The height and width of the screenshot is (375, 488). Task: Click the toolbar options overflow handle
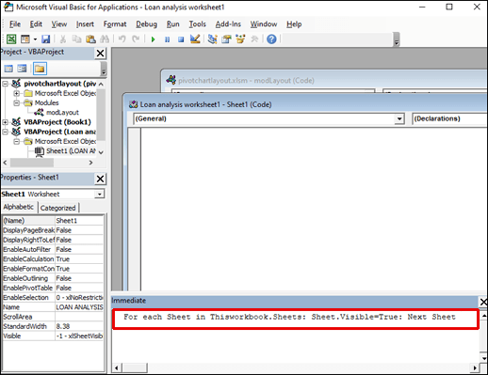pos(396,40)
